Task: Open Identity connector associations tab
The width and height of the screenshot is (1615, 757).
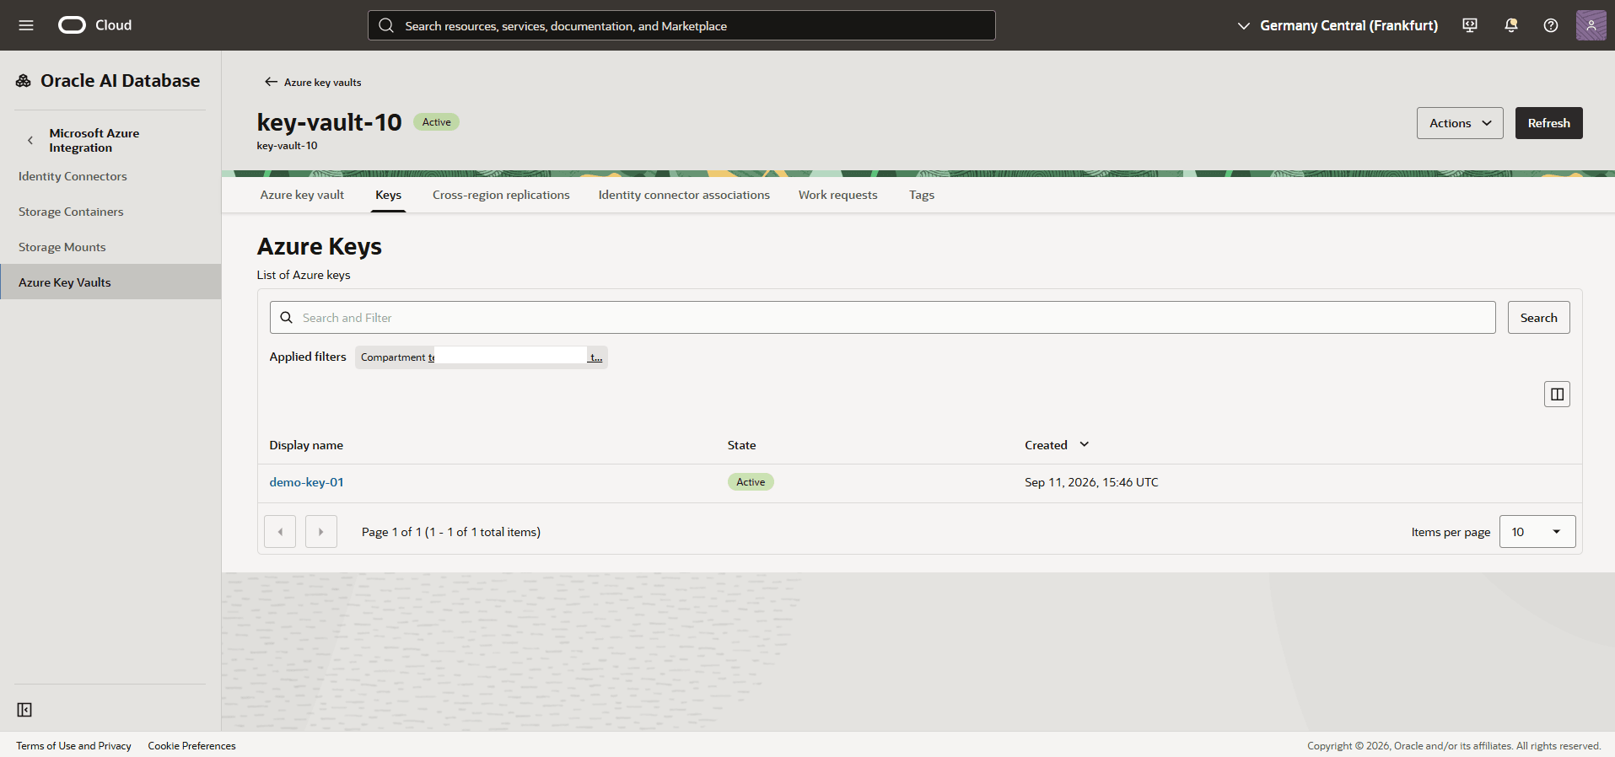Action: coord(684,195)
